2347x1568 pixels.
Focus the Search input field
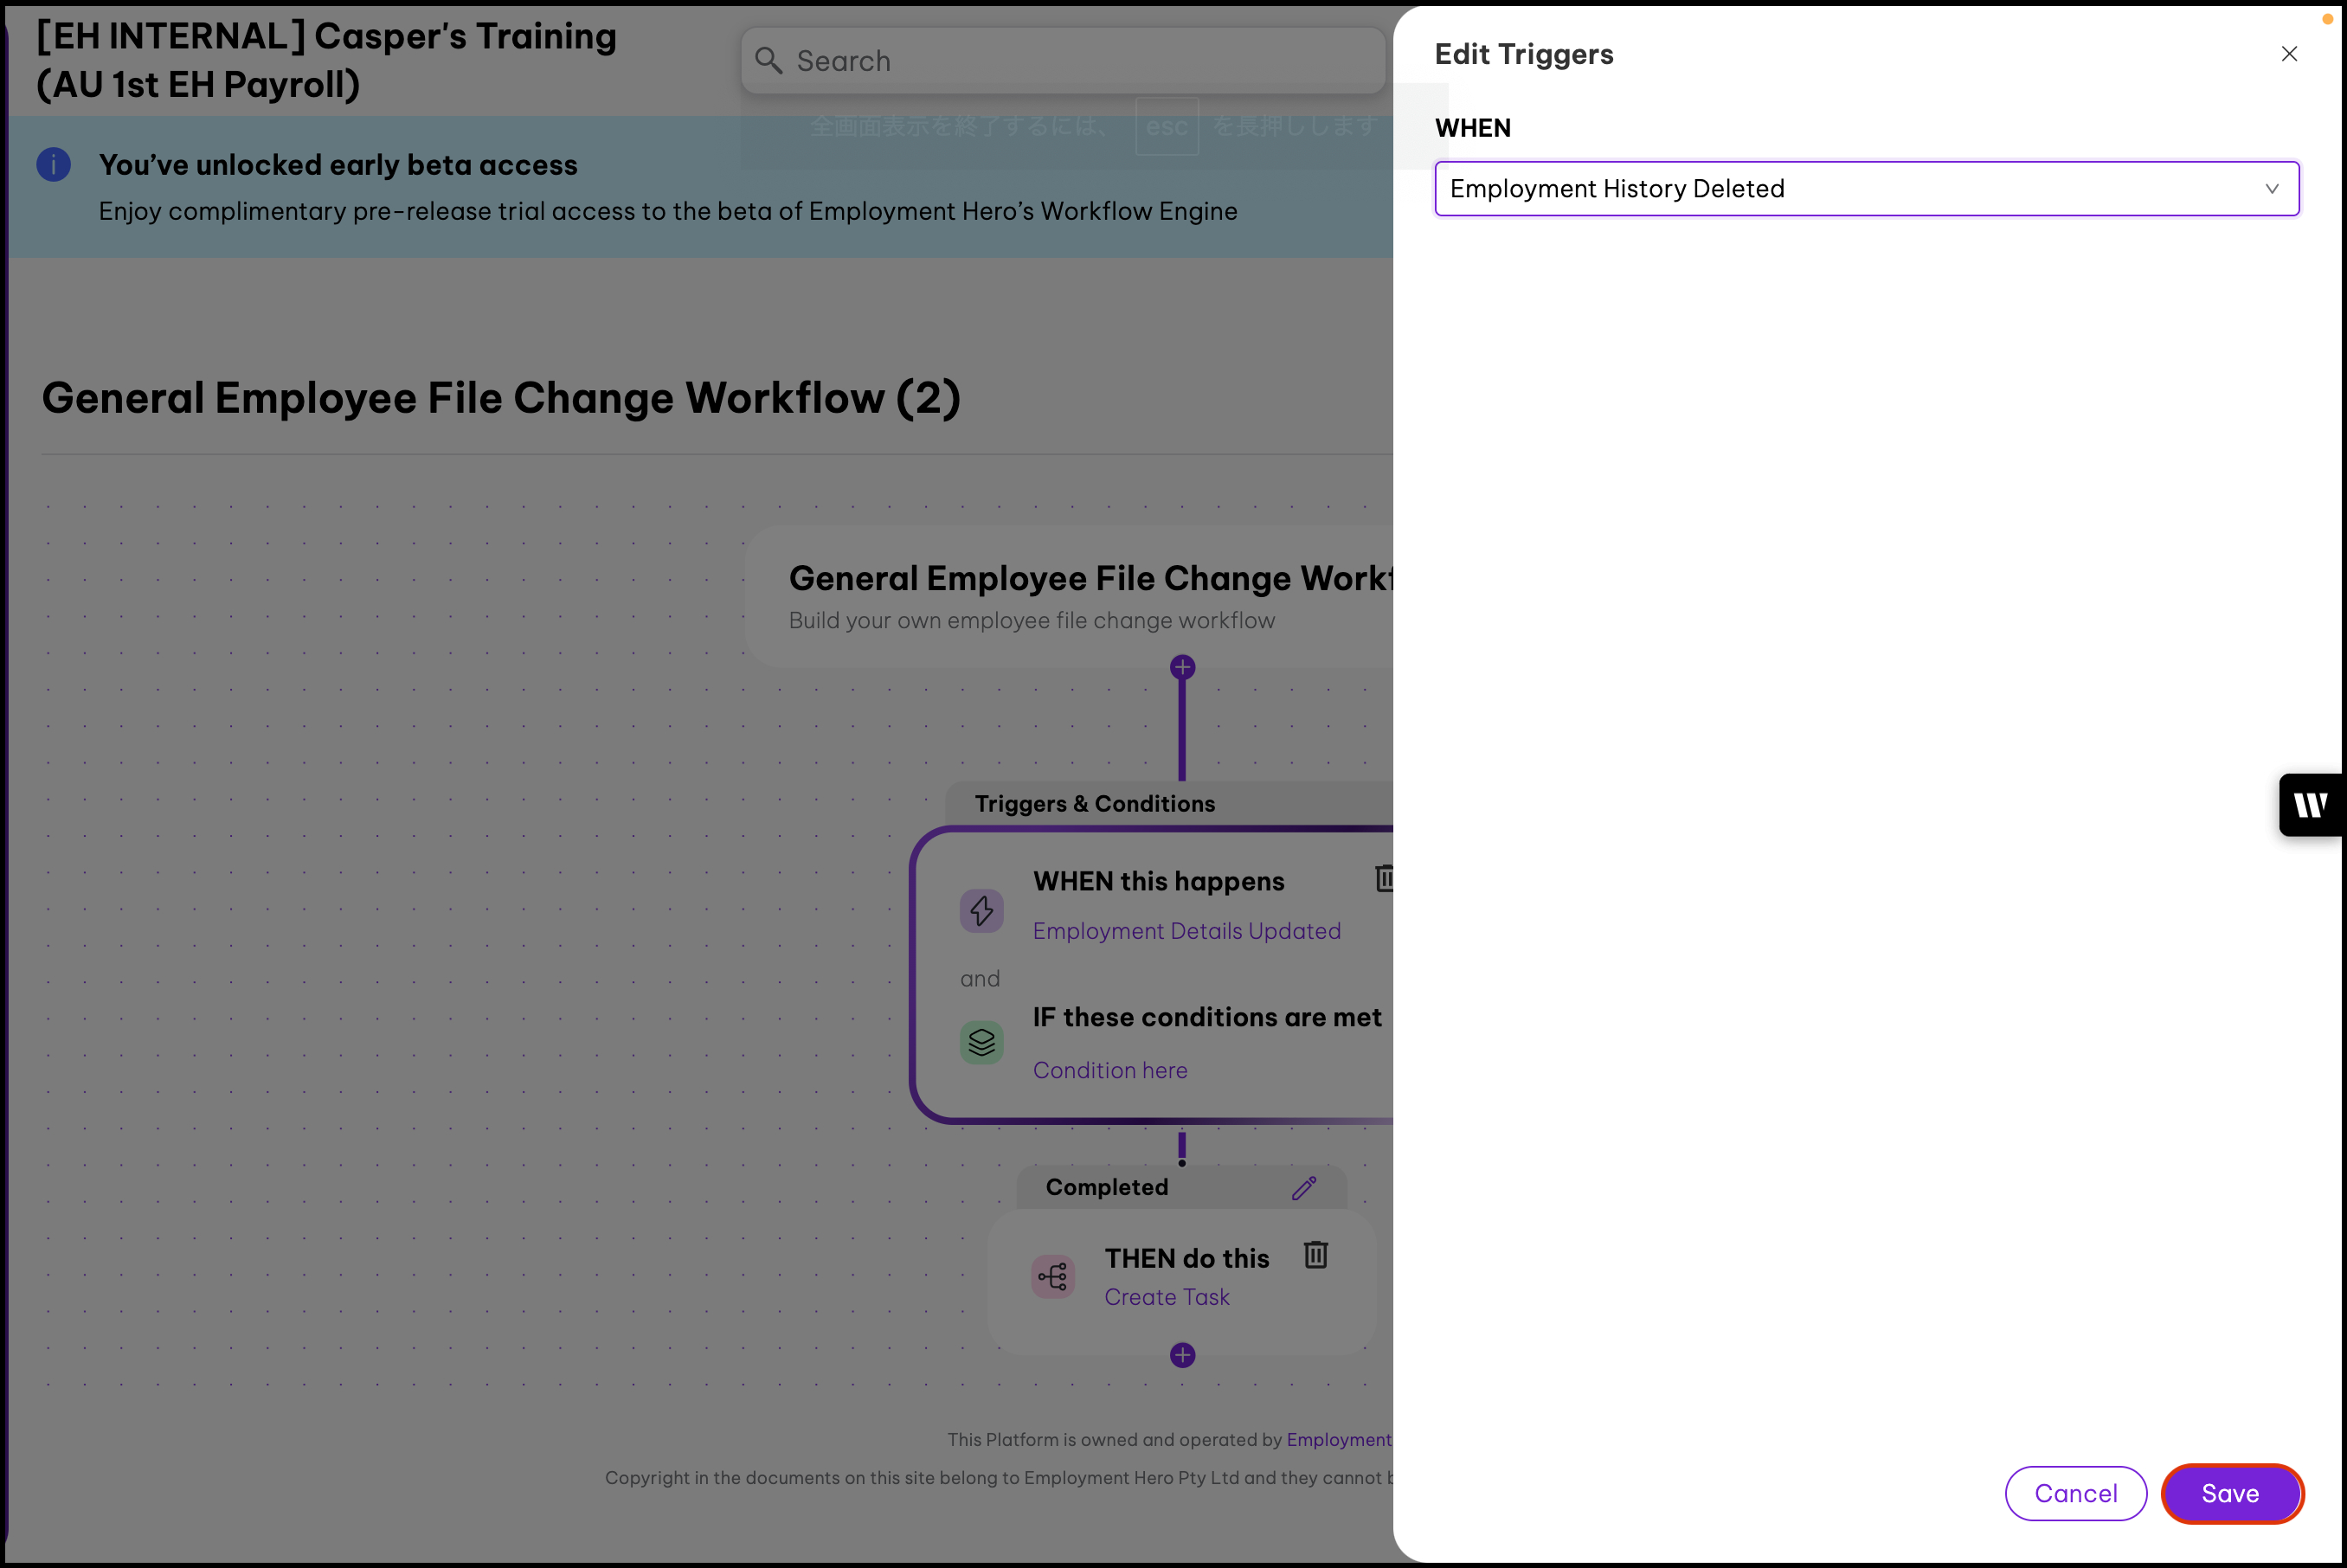point(1062,61)
